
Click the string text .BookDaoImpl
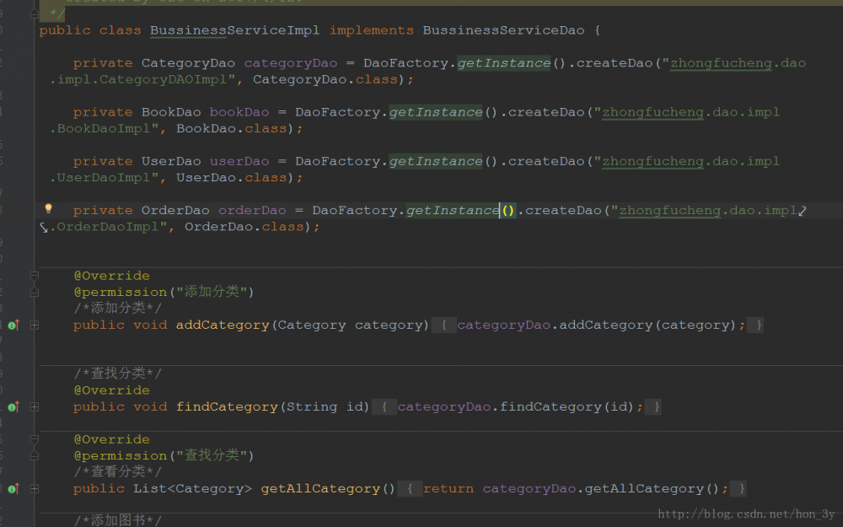click(99, 128)
